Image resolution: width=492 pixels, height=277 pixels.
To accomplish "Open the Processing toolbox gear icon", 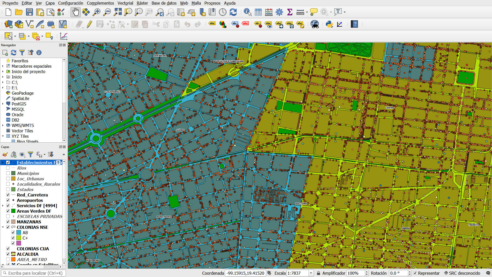I will pos(279,12).
